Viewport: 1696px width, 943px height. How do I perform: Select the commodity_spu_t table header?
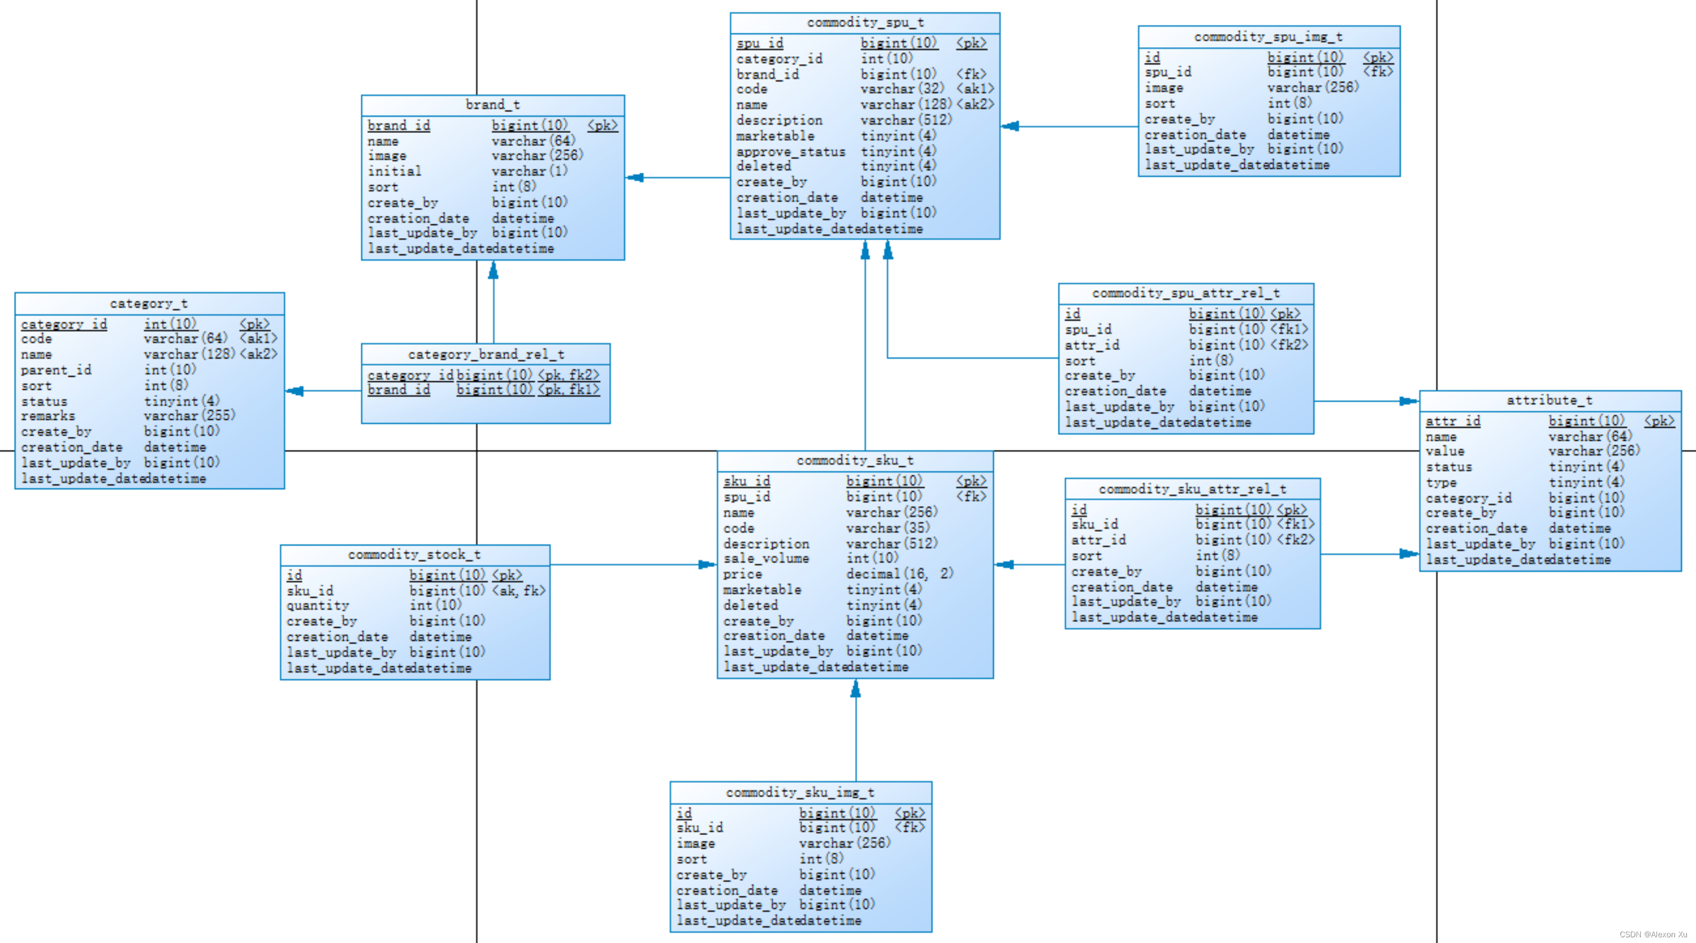pyautogui.click(x=864, y=23)
